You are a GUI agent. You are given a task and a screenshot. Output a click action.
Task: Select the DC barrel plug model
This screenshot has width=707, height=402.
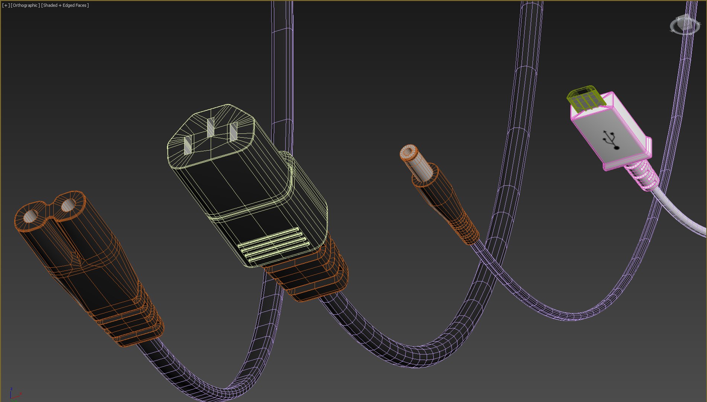439,194
